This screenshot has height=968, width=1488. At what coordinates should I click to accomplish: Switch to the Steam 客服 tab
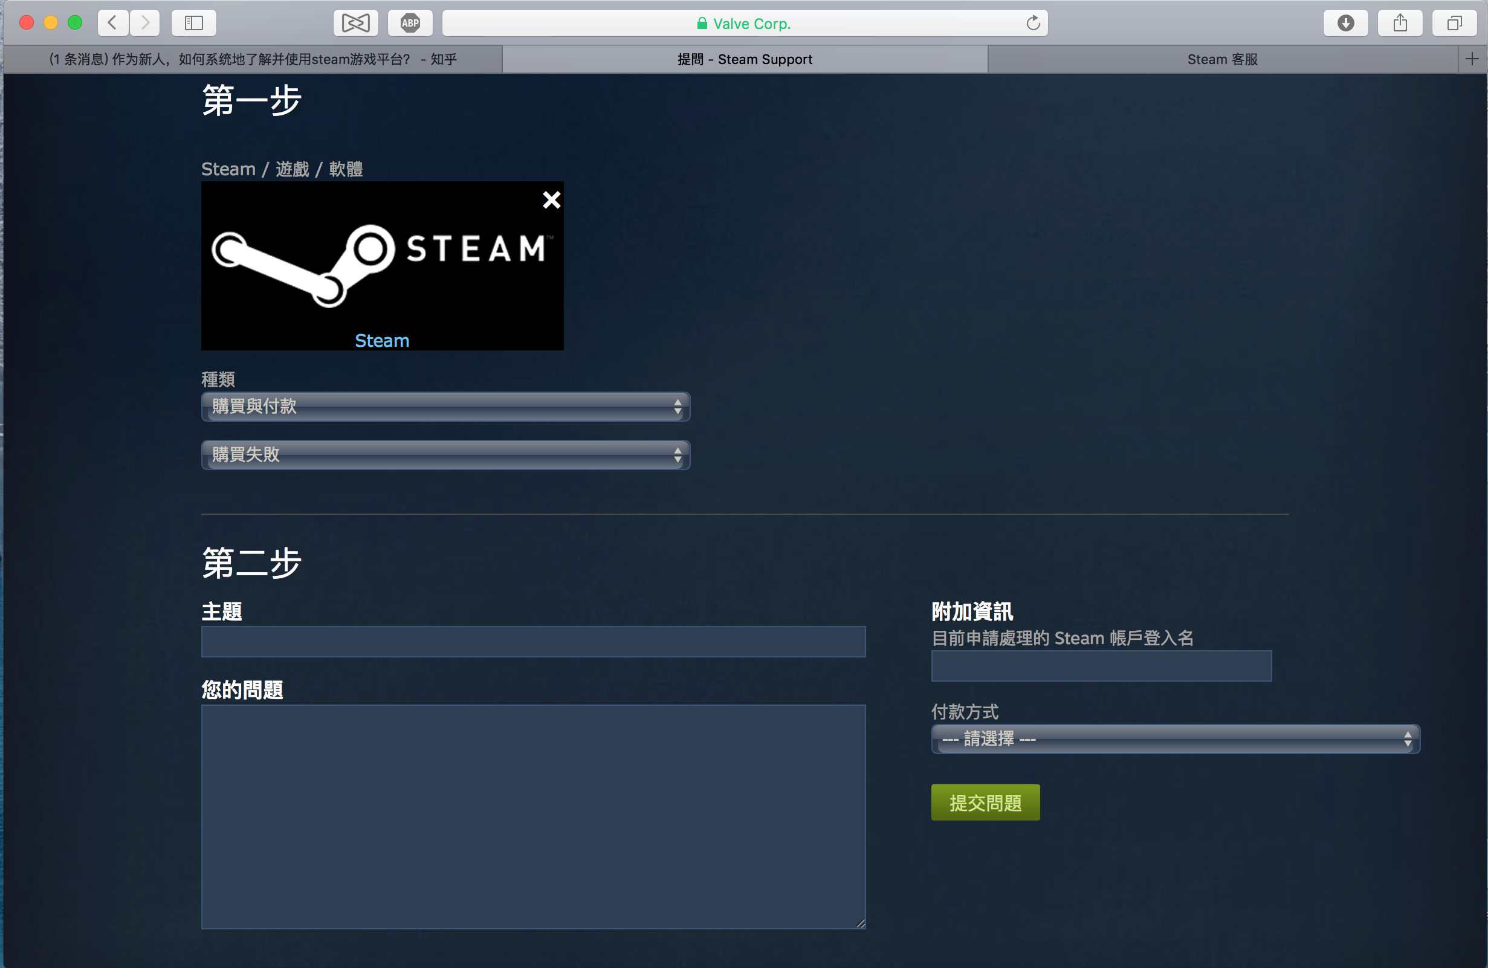(1221, 59)
